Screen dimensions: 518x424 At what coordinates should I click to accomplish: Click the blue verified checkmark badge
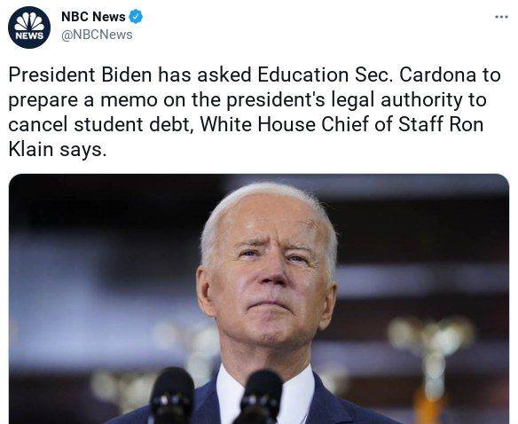[x=136, y=17]
